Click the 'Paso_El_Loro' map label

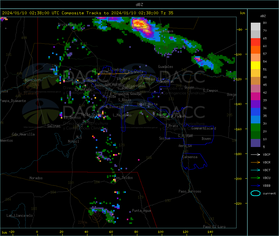214,227
